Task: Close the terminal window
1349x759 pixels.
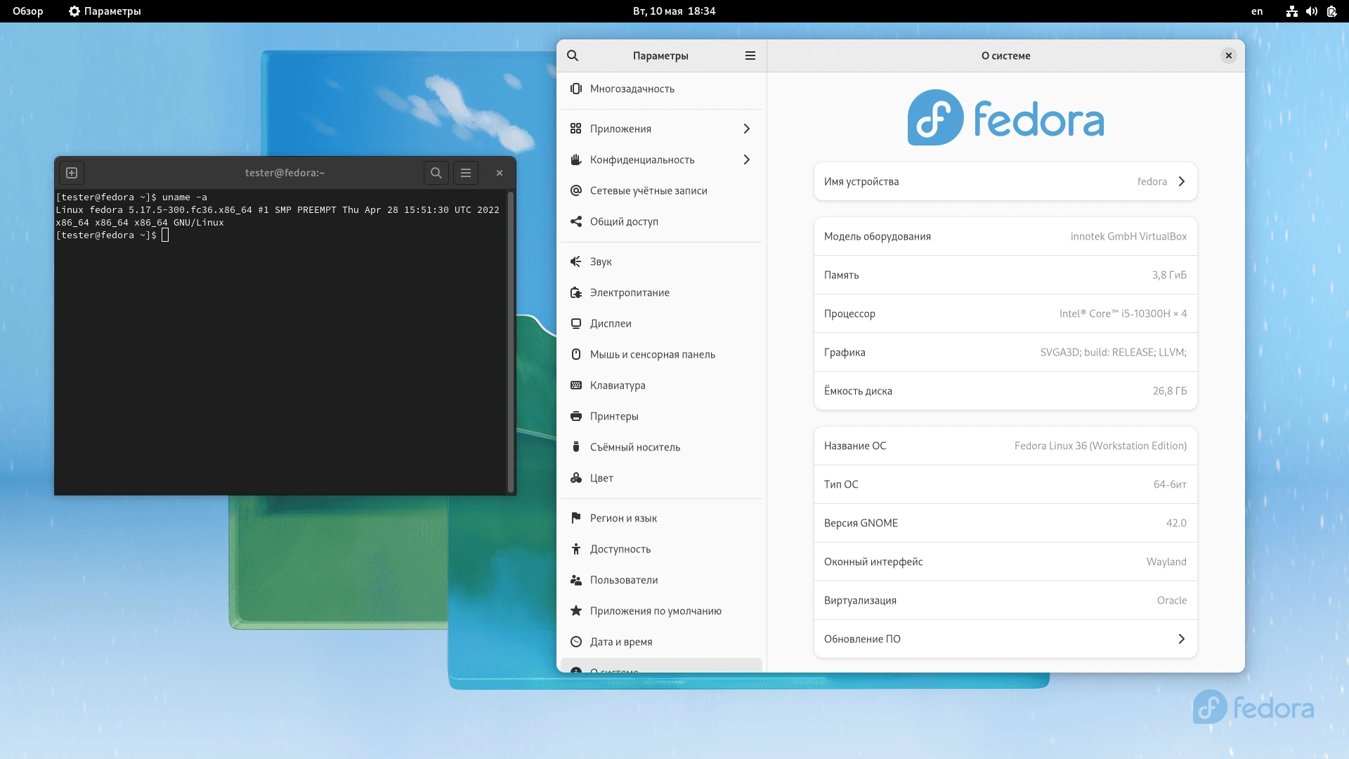Action: [500, 173]
